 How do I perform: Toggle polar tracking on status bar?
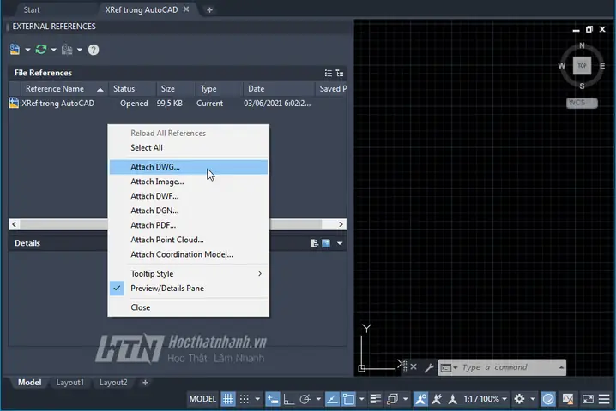(x=305, y=399)
